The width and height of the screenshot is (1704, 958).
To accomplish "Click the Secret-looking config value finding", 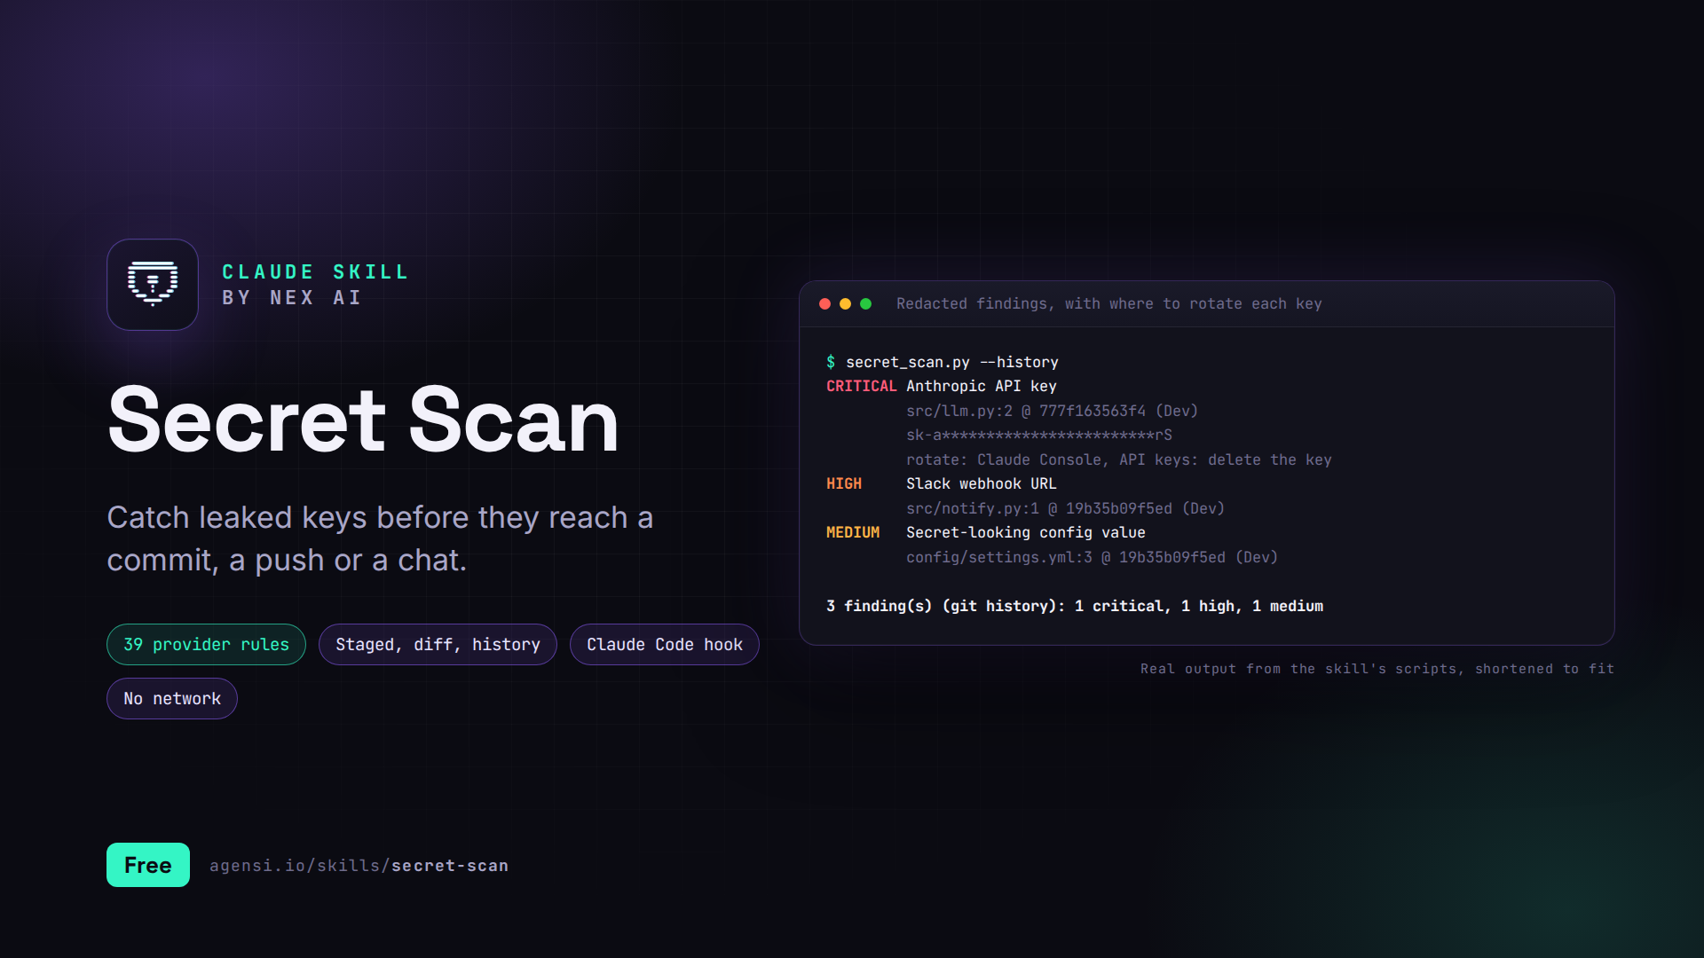I will (x=1026, y=533).
